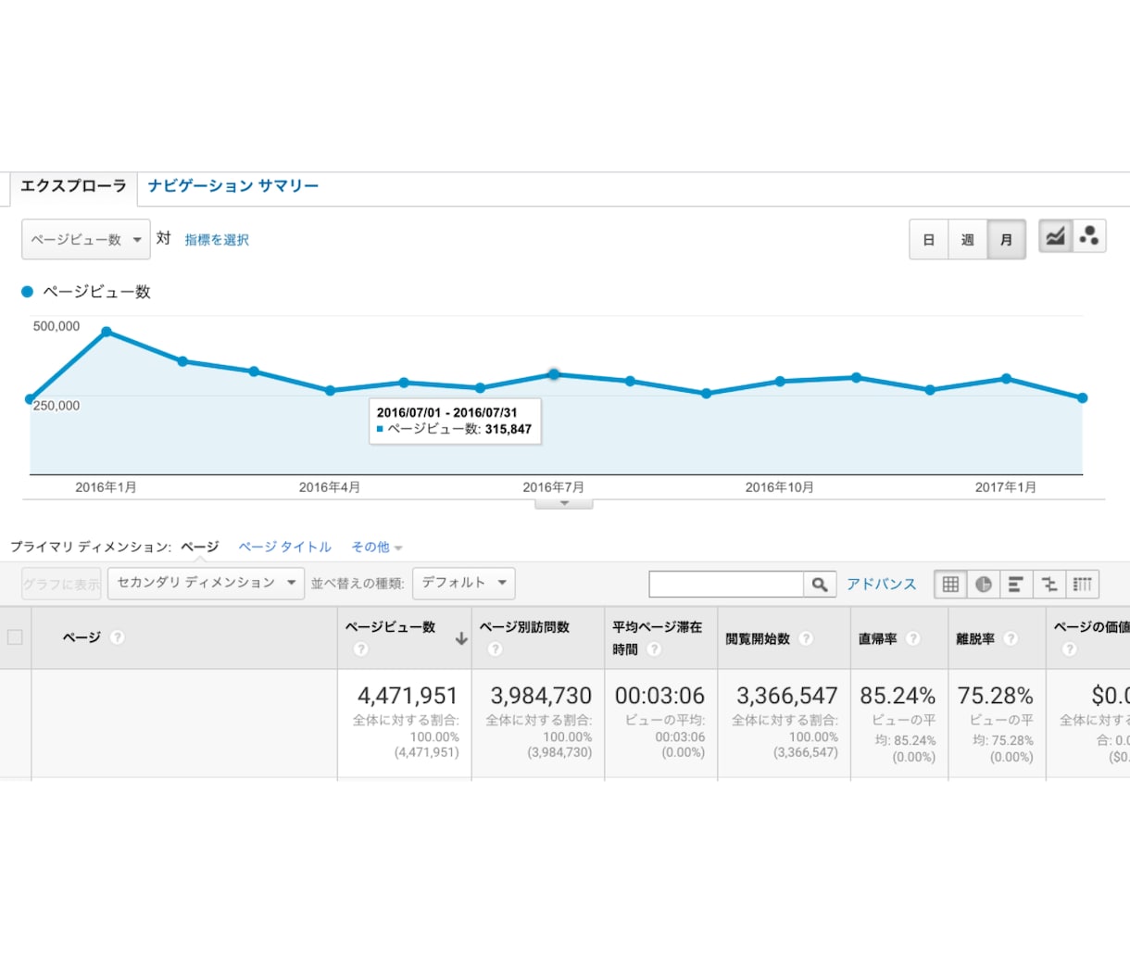Screen dimensions: 1130x957
Task: Select performance bar view icon
Action: pos(1016,584)
